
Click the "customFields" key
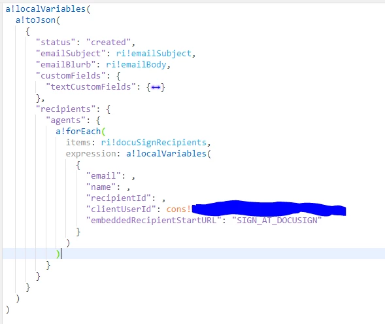[71, 75]
